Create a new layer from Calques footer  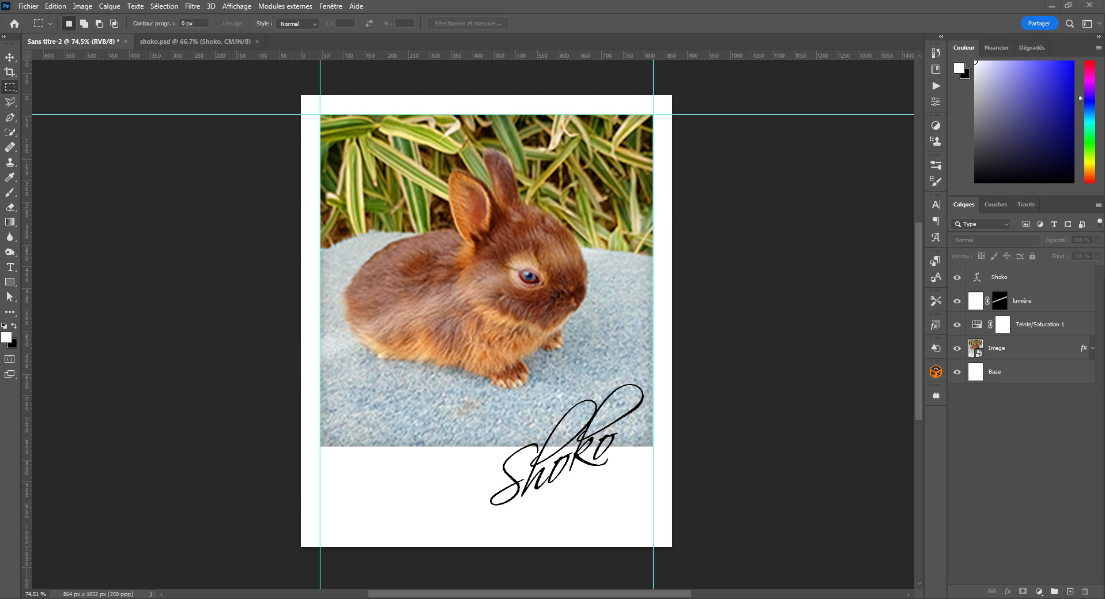(1070, 592)
